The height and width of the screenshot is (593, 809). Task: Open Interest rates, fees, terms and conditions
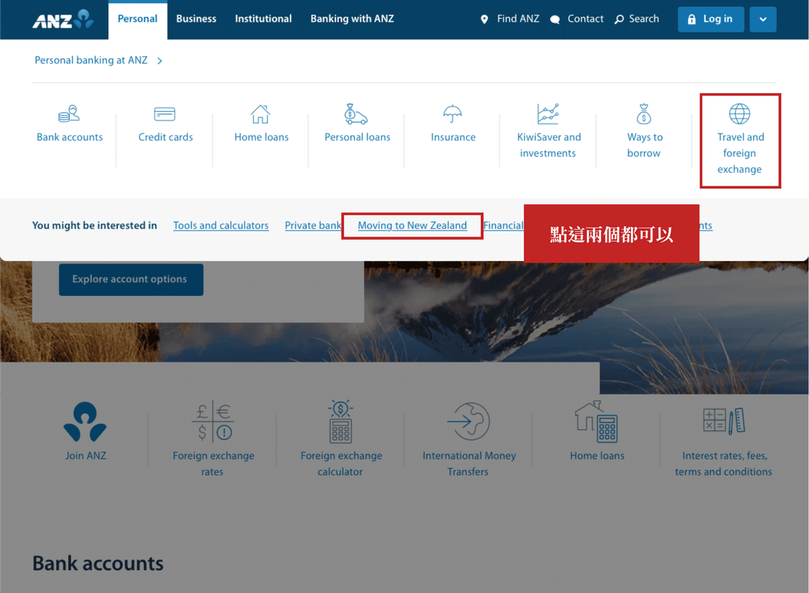pos(724,464)
